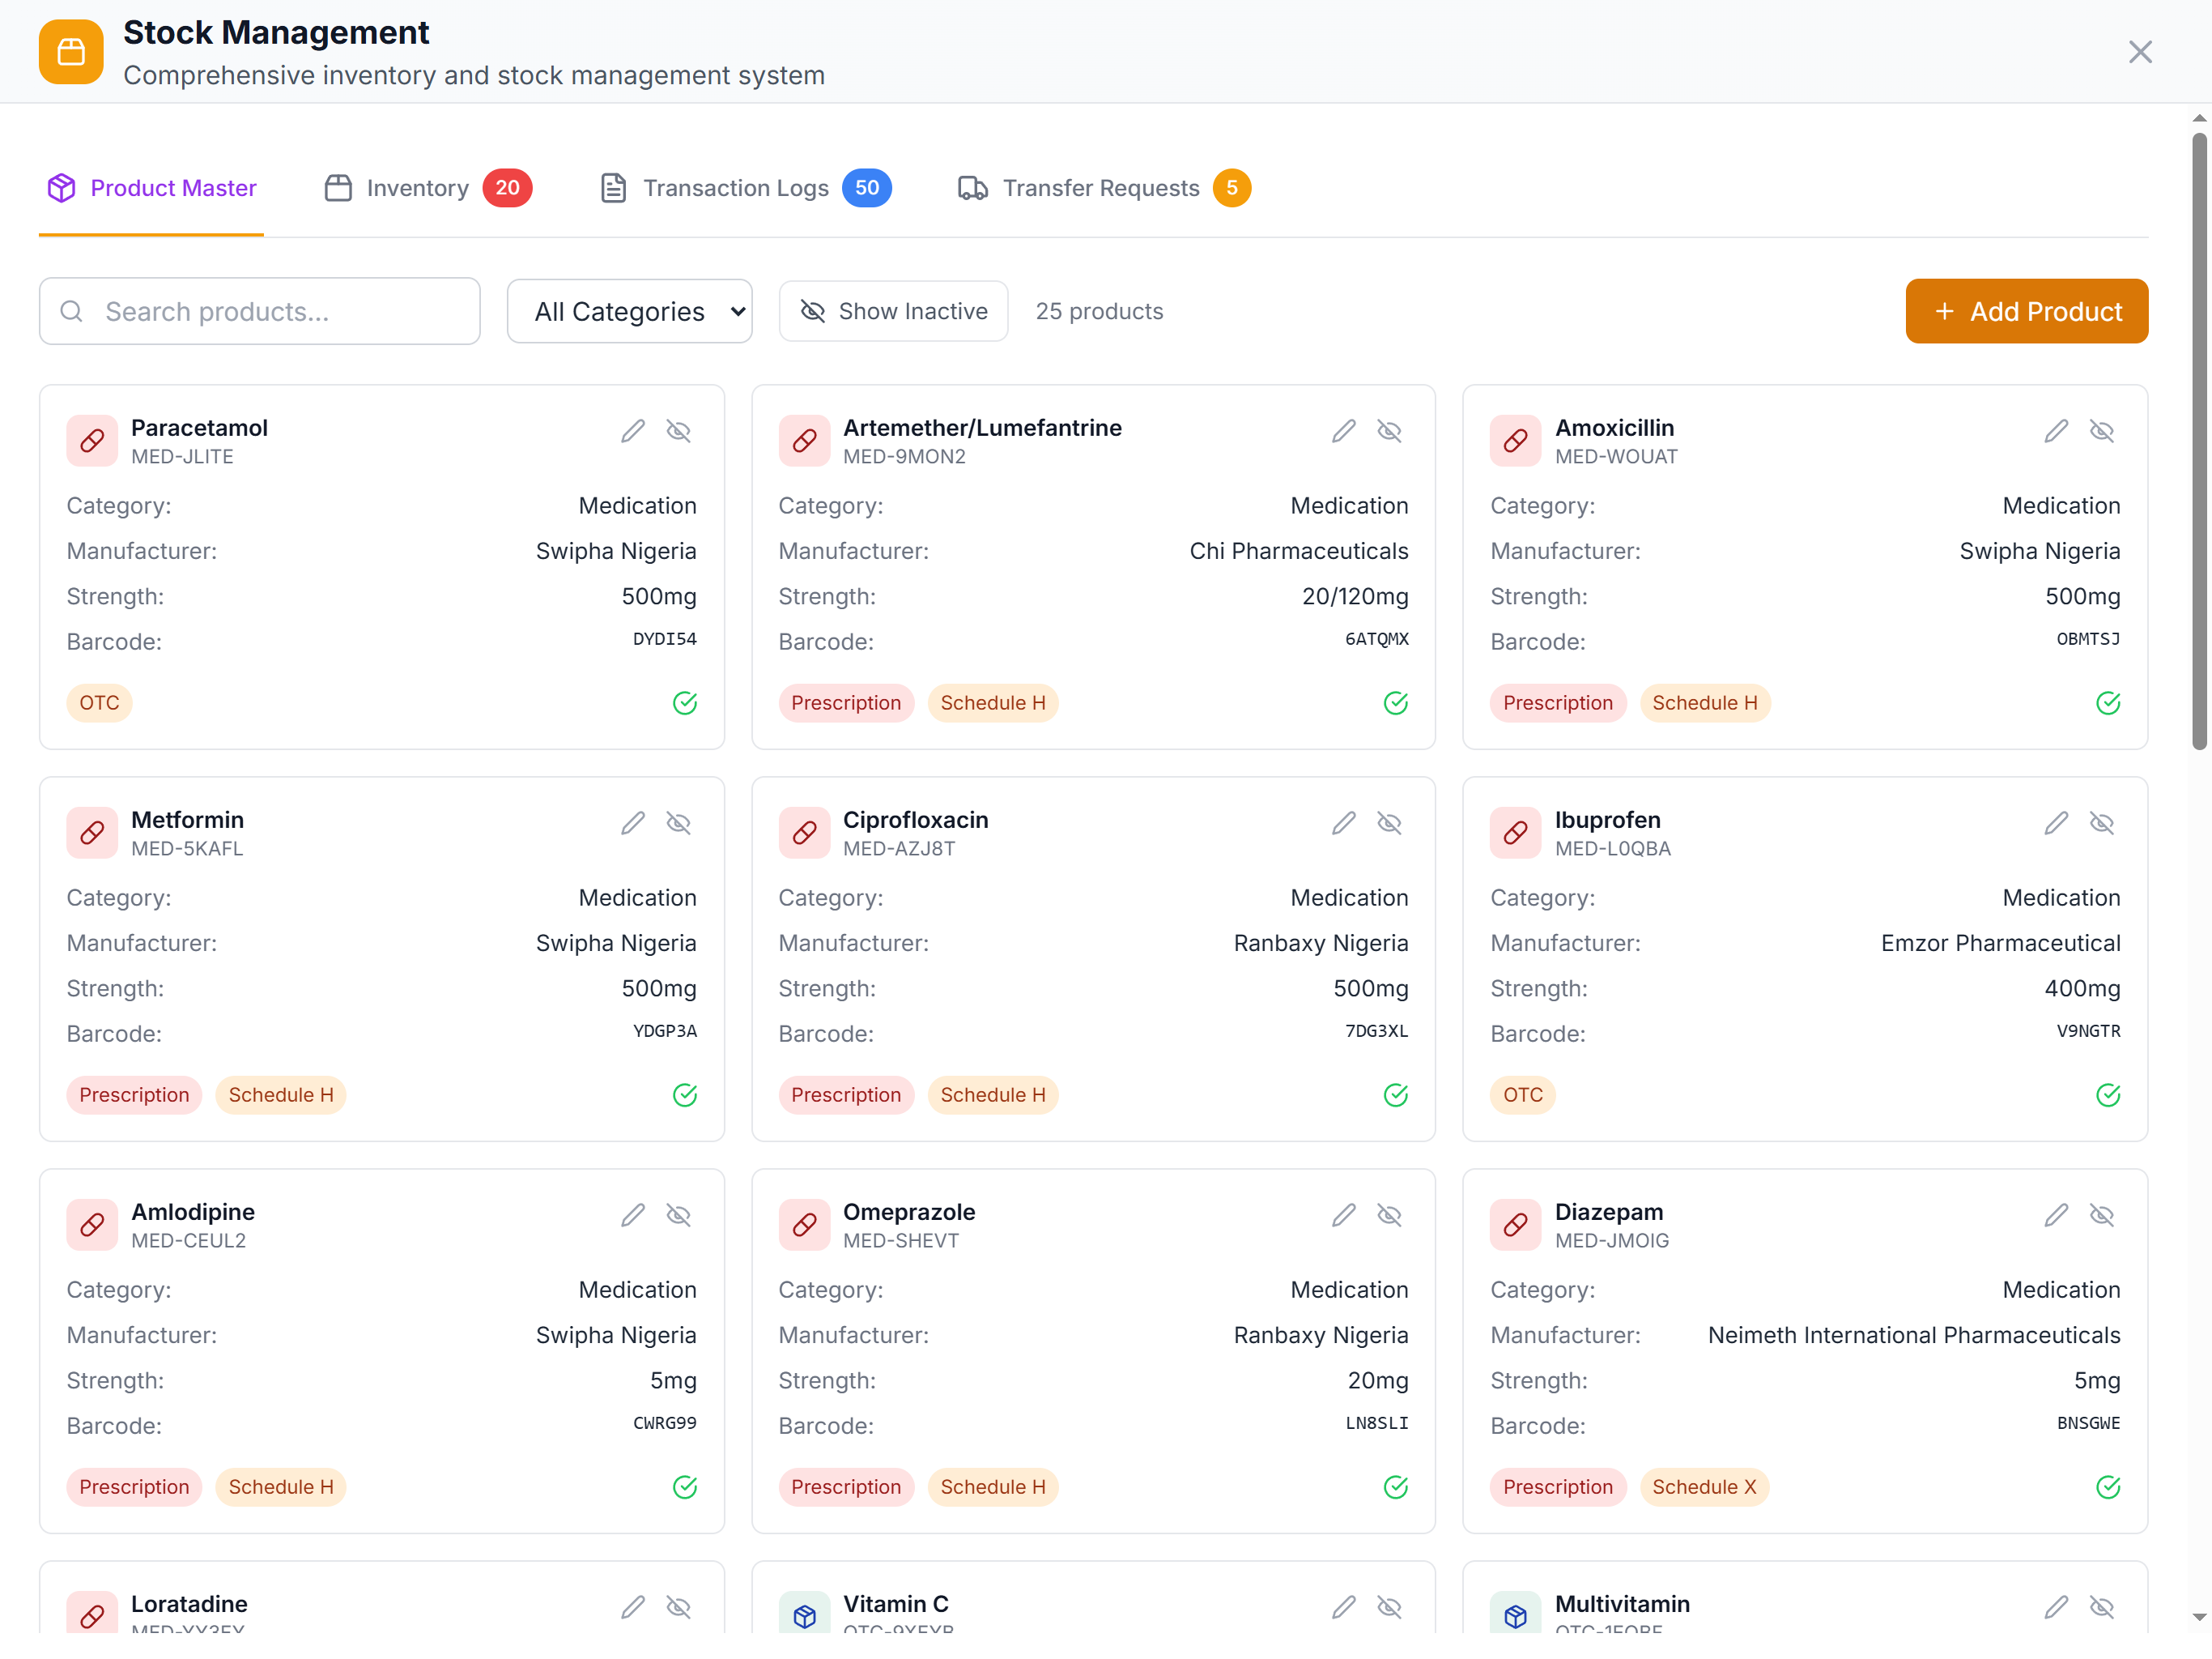This screenshot has height=1659, width=2212.
Task: Go to the Transfer Requests tab
Action: click(1102, 188)
